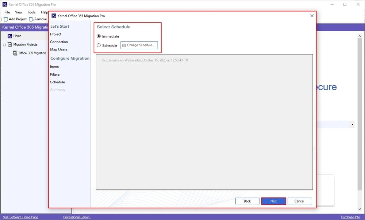365x220 pixels.
Task: Open the Tools menu
Action: pyautogui.click(x=31, y=12)
